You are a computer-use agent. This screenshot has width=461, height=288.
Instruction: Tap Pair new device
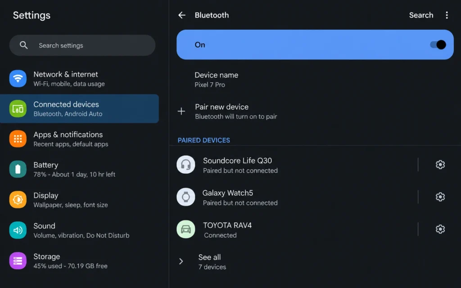point(315,111)
